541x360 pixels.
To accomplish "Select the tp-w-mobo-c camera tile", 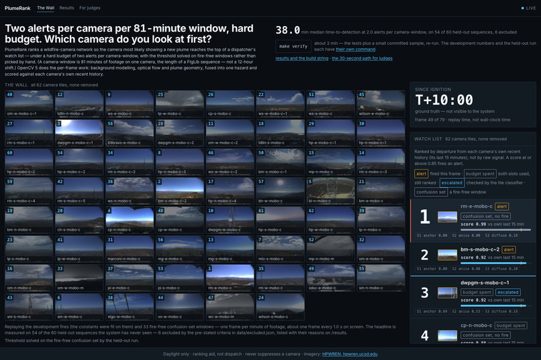I will 180,104.
